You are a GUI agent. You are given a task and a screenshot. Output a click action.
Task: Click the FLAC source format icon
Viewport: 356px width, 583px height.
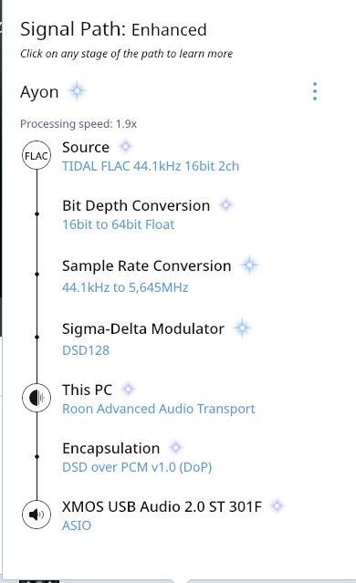37,155
